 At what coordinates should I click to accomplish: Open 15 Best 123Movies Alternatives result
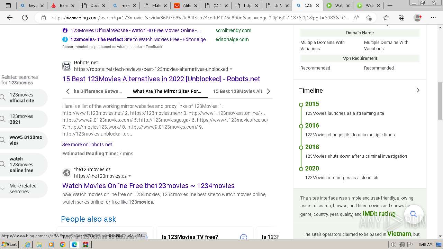pyautogui.click(x=161, y=79)
